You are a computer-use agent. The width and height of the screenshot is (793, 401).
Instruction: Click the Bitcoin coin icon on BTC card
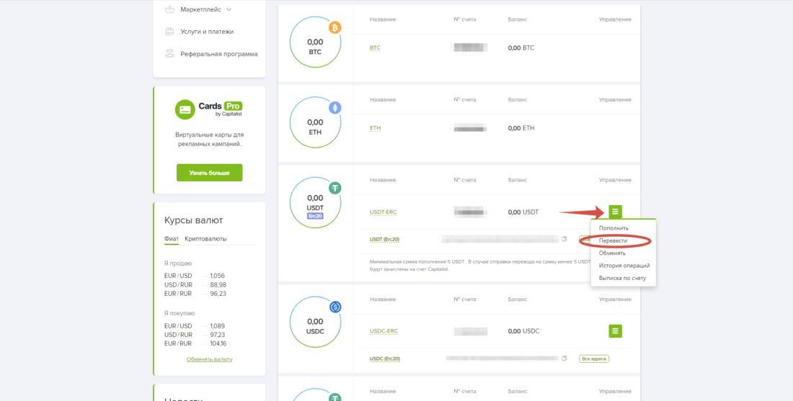tap(335, 27)
